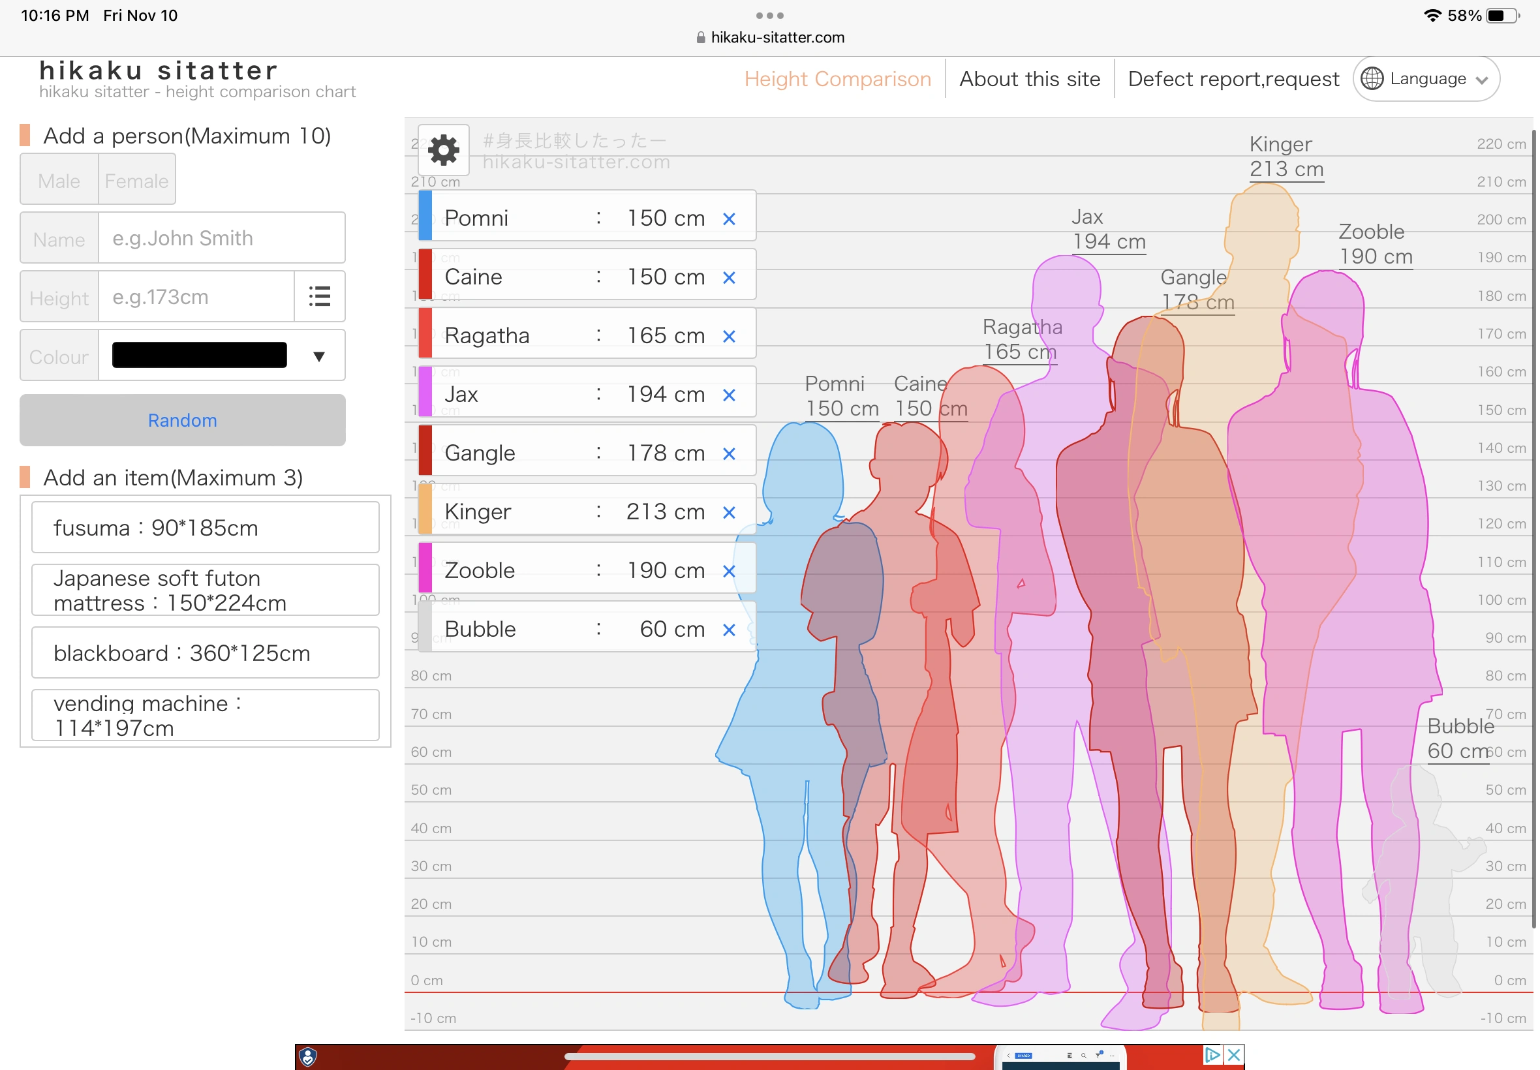The height and width of the screenshot is (1070, 1540).
Task: Open the chart settings gear icon
Action: 442,150
